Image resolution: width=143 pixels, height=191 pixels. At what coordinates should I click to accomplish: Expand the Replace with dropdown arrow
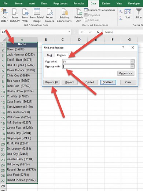click(132, 66)
